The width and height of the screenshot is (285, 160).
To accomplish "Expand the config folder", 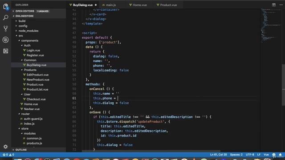I will [39, 26].
